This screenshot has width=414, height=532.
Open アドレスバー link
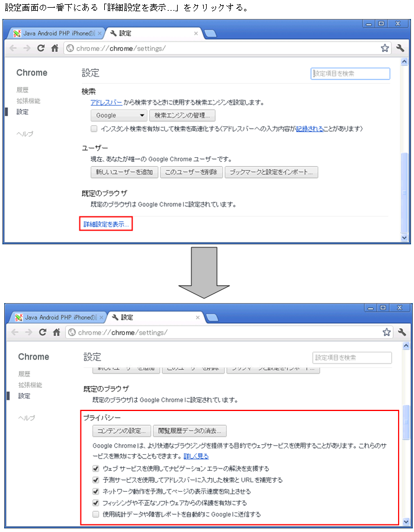tap(107, 102)
